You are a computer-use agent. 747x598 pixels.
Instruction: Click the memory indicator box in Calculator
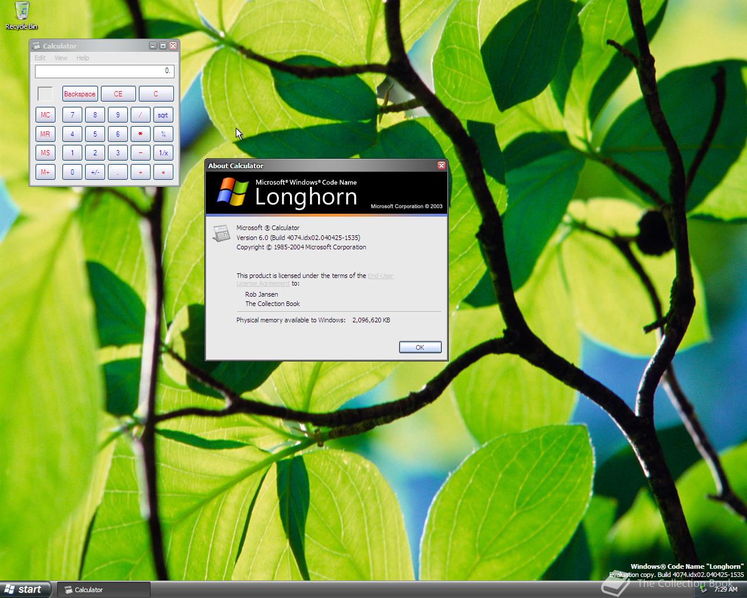click(x=45, y=94)
